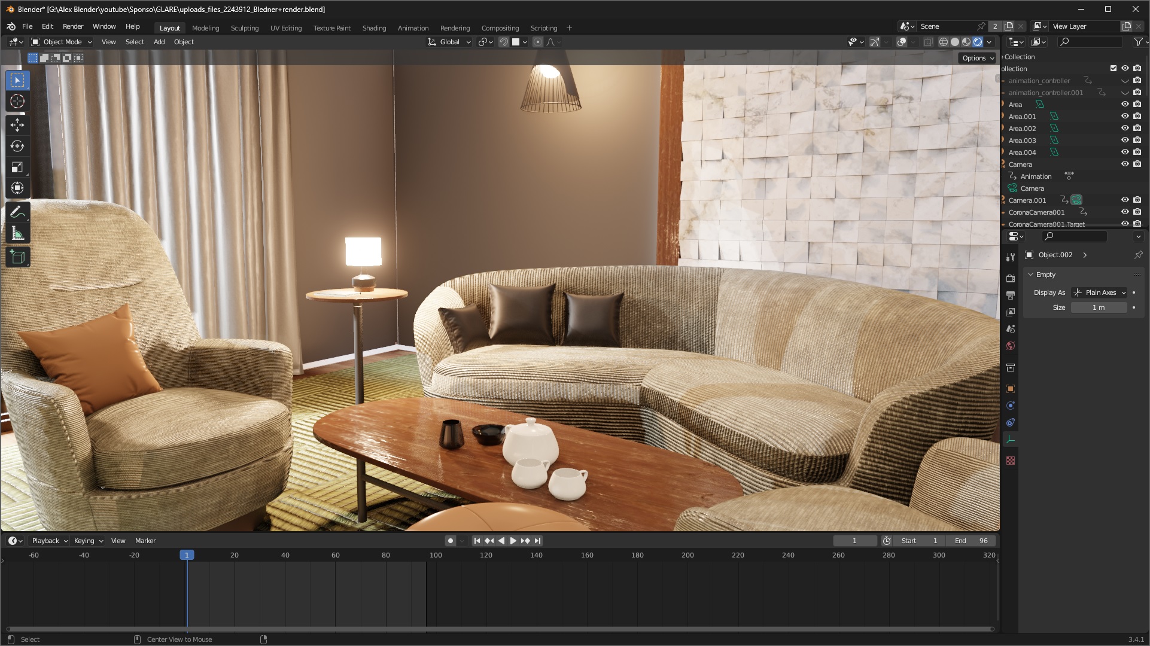Open the Render menu

(73, 26)
